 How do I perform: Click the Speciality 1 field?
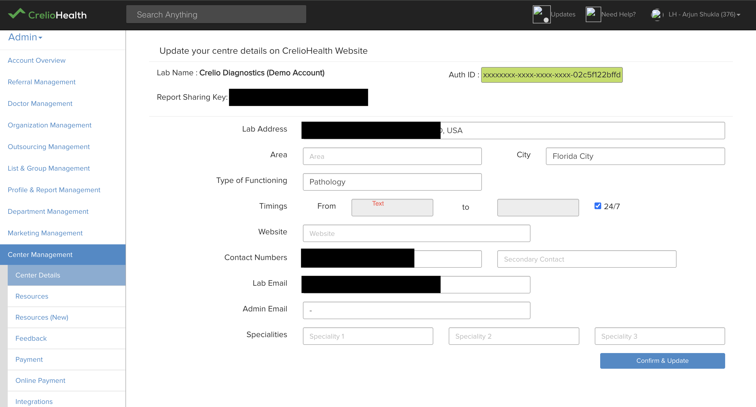(368, 336)
